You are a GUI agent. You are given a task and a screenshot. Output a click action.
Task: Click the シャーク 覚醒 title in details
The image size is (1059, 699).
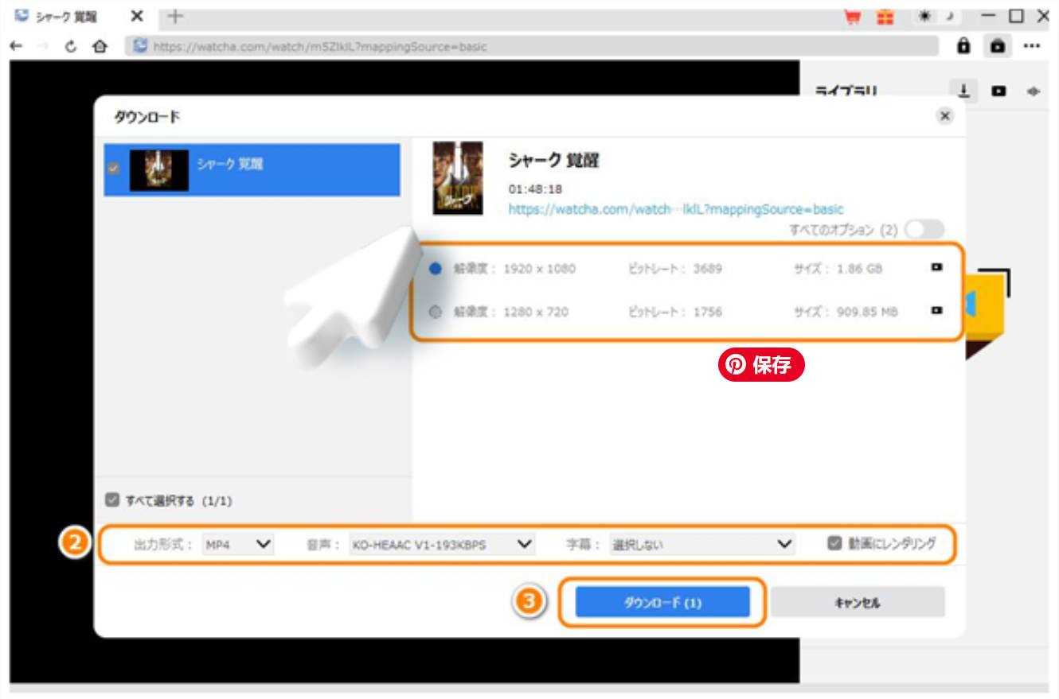(554, 161)
